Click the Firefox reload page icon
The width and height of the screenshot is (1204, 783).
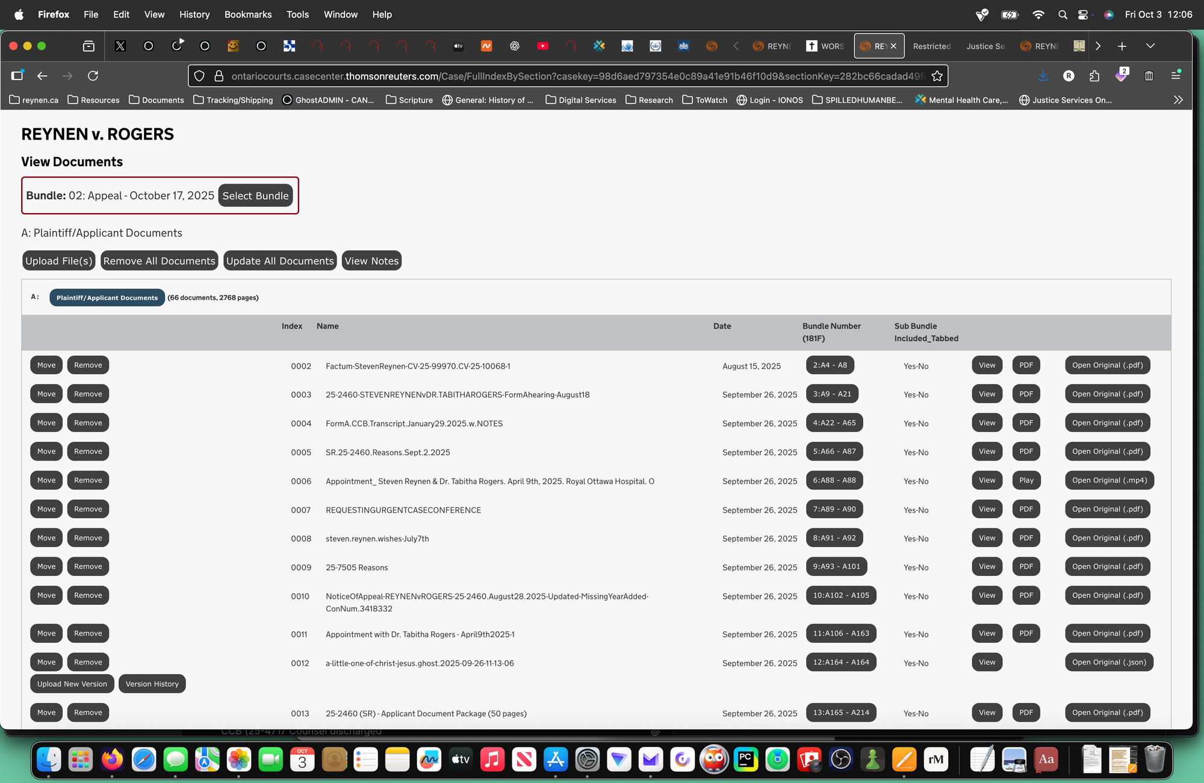pyautogui.click(x=93, y=76)
